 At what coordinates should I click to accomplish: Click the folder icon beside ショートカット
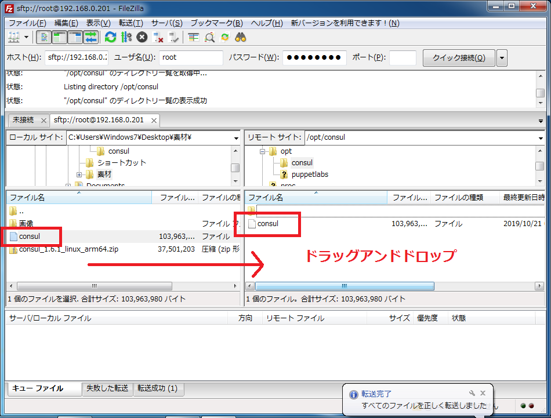(x=90, y=163)
